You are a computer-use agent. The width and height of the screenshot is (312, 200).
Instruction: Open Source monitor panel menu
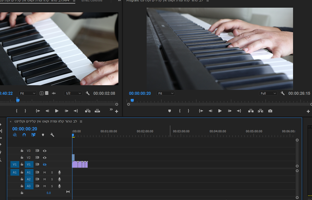(74, 1)
